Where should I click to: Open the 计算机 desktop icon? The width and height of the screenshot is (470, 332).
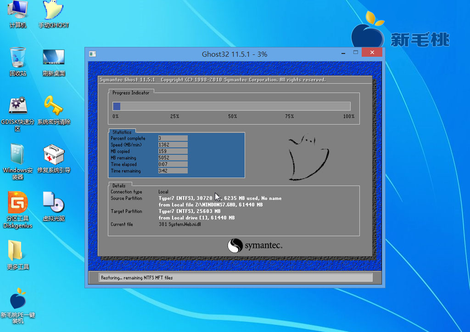pyautogui.click(x=18, y=14)
